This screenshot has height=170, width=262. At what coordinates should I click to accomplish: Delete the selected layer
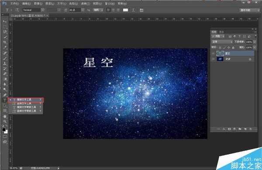point(250,129)
